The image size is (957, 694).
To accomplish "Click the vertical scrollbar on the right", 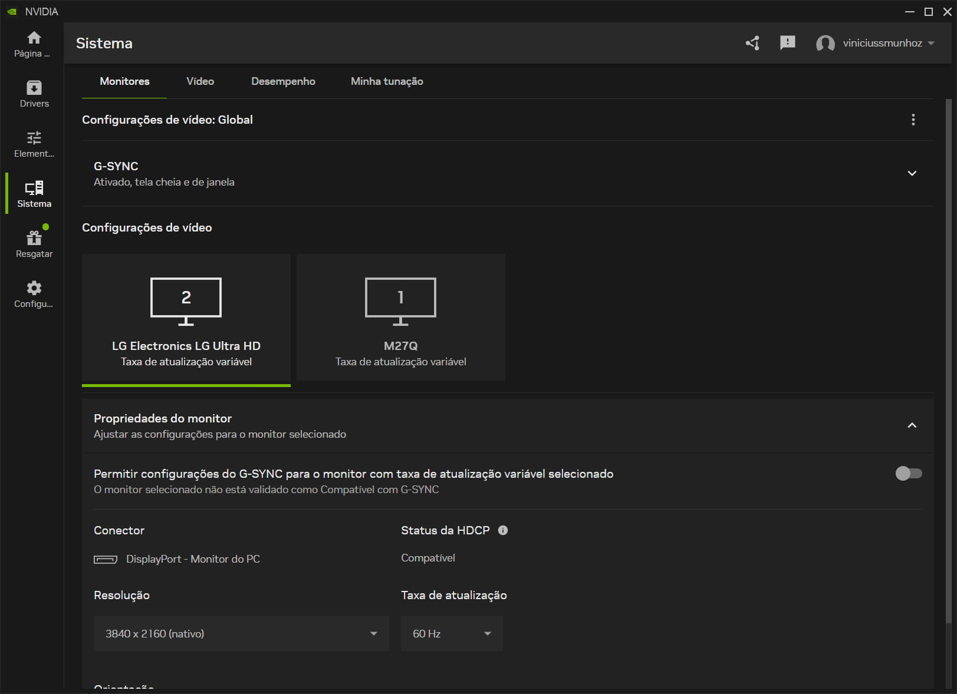I will (949, 361).
